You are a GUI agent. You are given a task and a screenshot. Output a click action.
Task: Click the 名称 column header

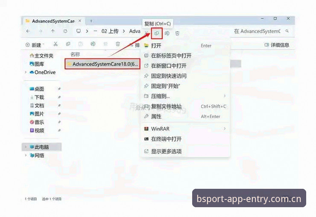75,54
